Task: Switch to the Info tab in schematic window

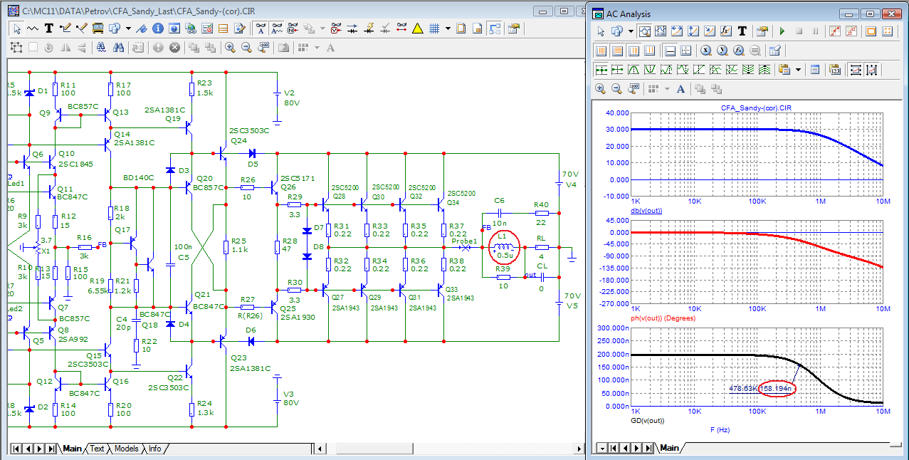Action: tap(154, 449)
